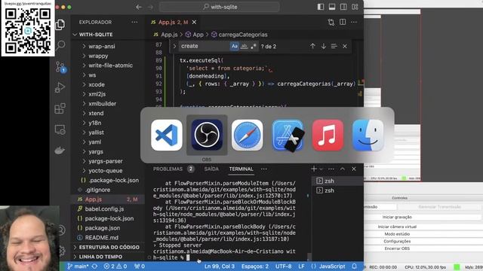
Task: Click Encerrar OBS button
Action: coord(397,248)
